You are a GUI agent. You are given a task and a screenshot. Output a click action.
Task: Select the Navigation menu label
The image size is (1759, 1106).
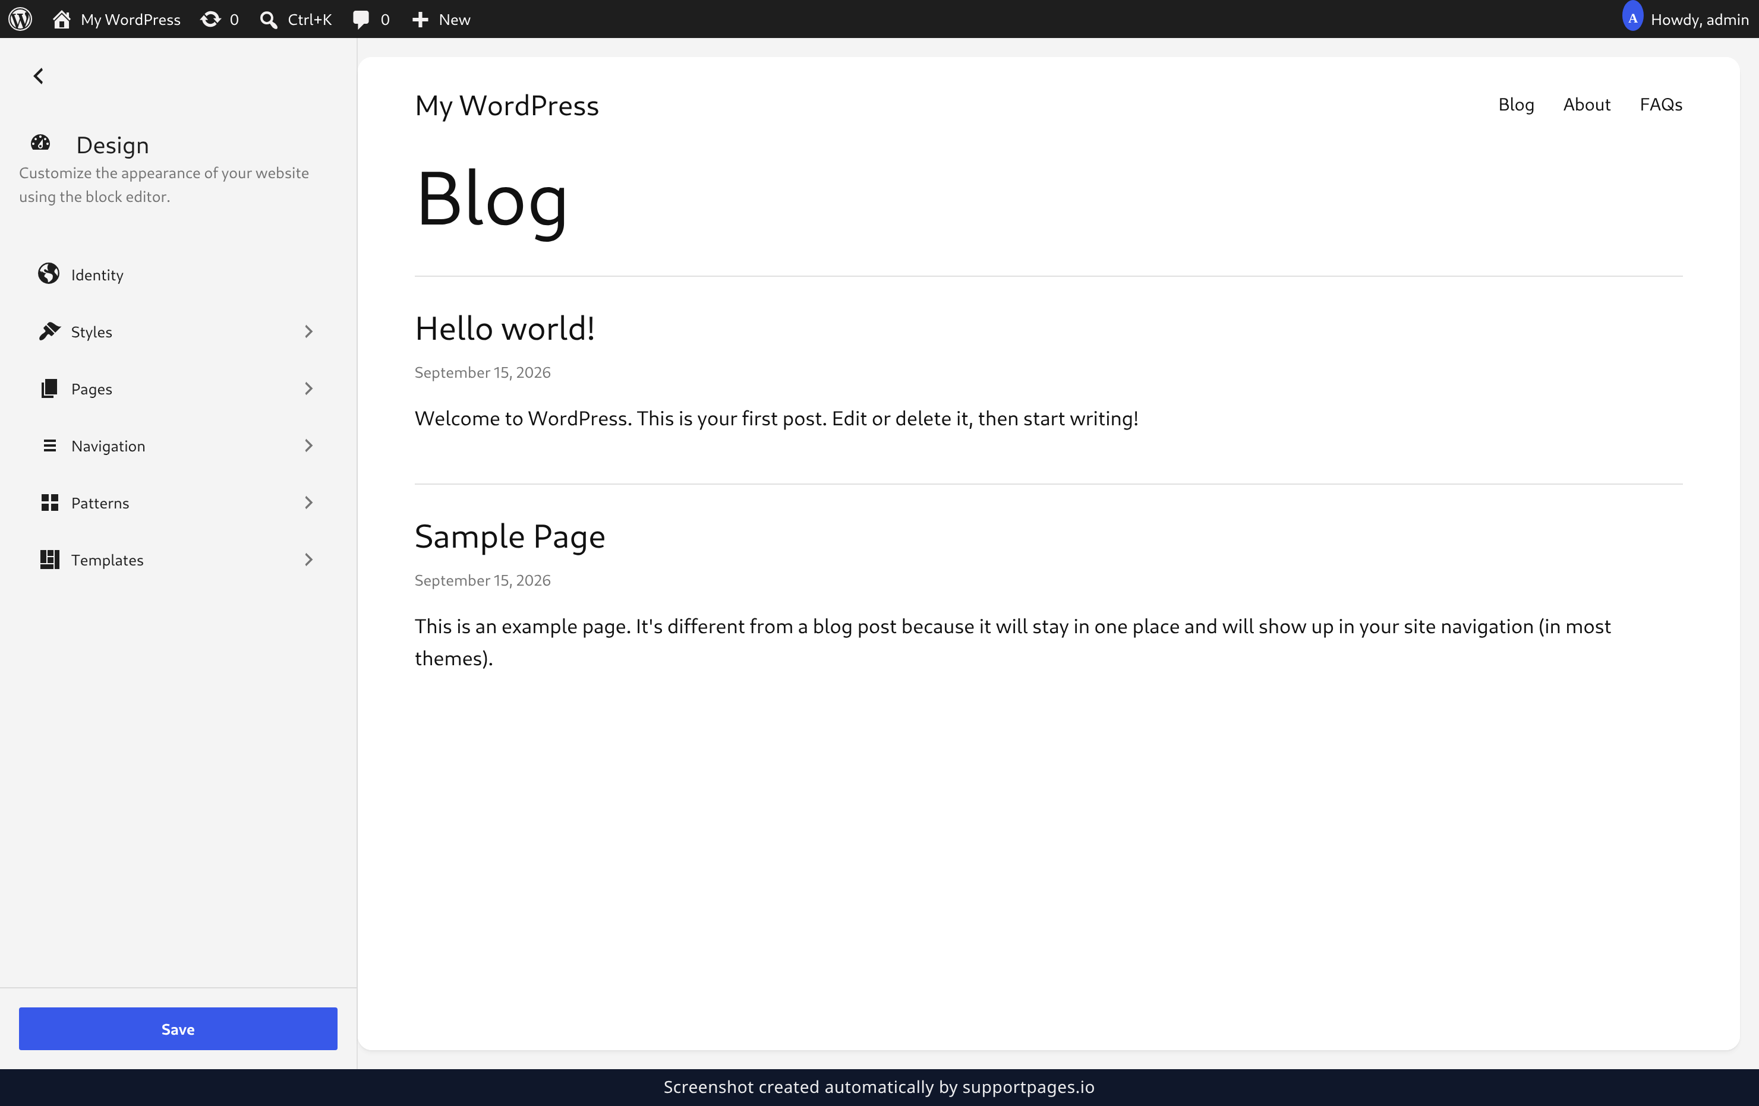pos(108,446)
